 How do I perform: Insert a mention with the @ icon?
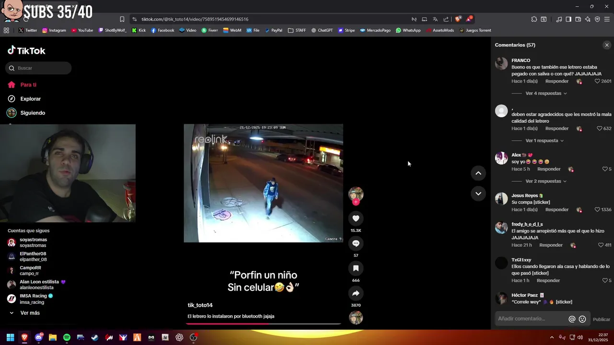tap(572, 319)
